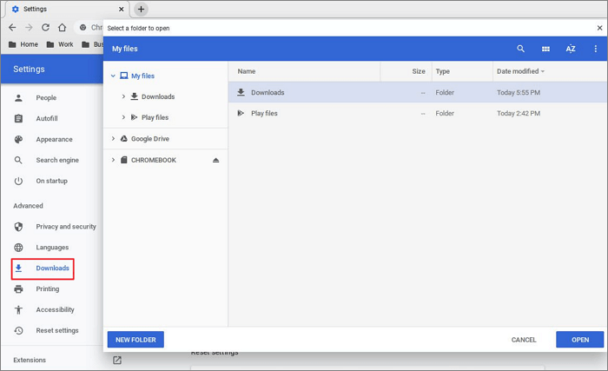Click the download icon in Downloads row
Image resolution: width=608 pixels, height=371 pixels.
tap(241, 92)
